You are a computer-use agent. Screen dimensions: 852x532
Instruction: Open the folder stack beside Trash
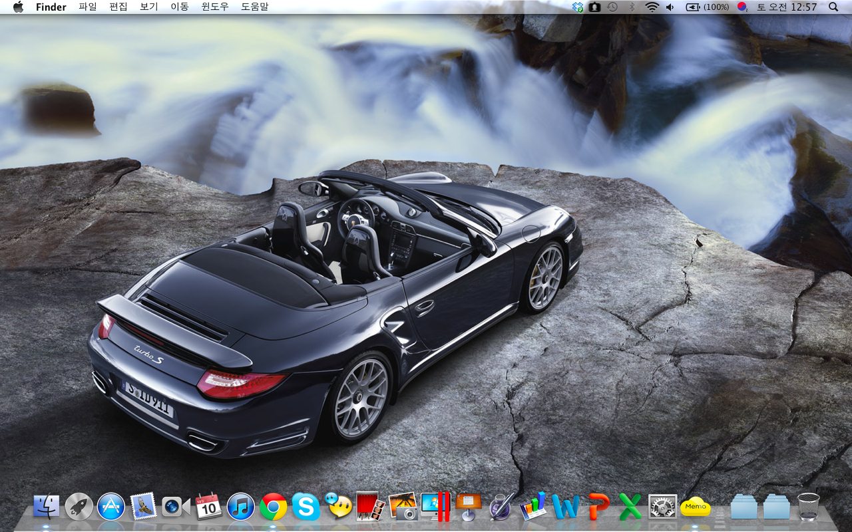(776, 507)
